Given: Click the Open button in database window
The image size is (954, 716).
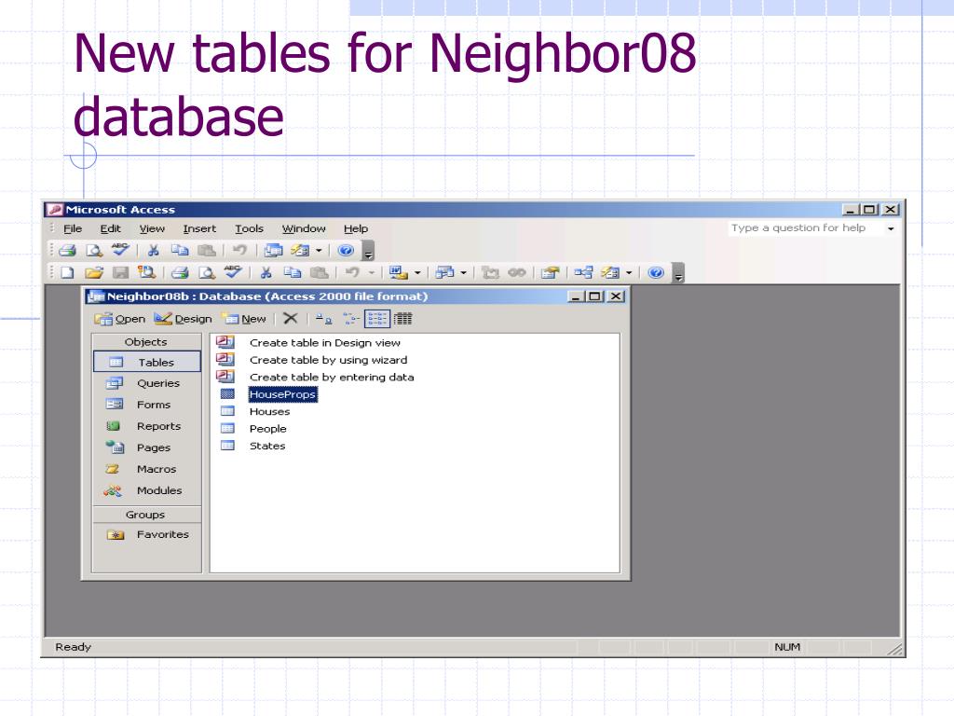Looking at the screenshot, I should [120, 319].
